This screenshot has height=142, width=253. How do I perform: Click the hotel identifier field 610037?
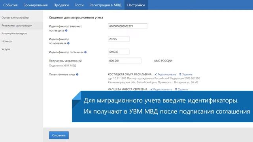click(x=119, y=52)
